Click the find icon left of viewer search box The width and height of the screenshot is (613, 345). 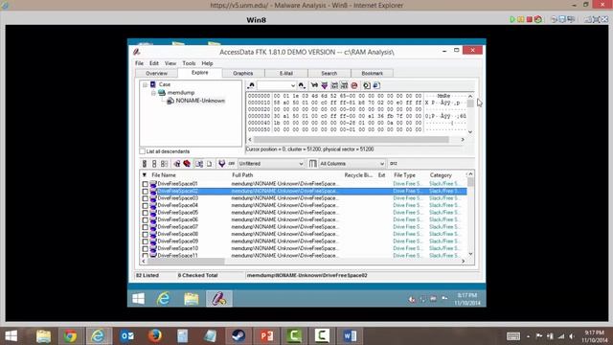pos(251,85)
